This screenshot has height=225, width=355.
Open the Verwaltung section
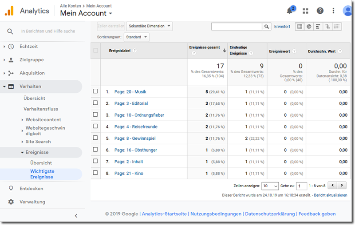(32, 202)
